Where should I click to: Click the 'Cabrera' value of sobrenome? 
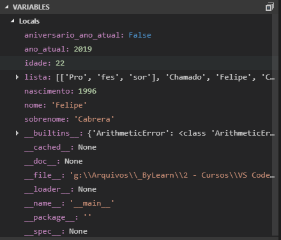(95, 119)
